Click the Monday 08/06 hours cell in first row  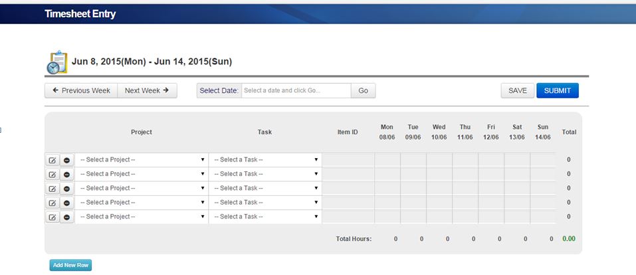[387, 159]
